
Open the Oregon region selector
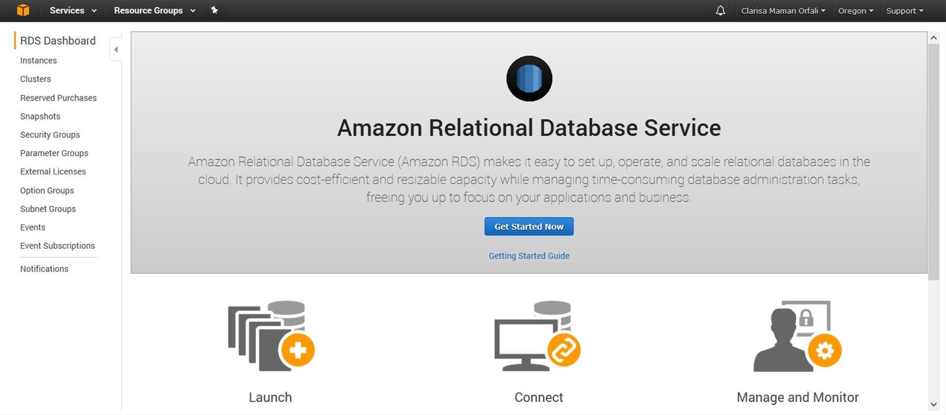pyautogui.click(x=855, y=11)
